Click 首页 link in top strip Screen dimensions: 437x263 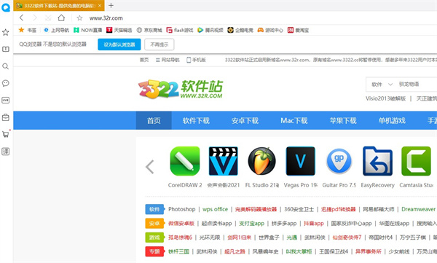click(x=144, y=60)
